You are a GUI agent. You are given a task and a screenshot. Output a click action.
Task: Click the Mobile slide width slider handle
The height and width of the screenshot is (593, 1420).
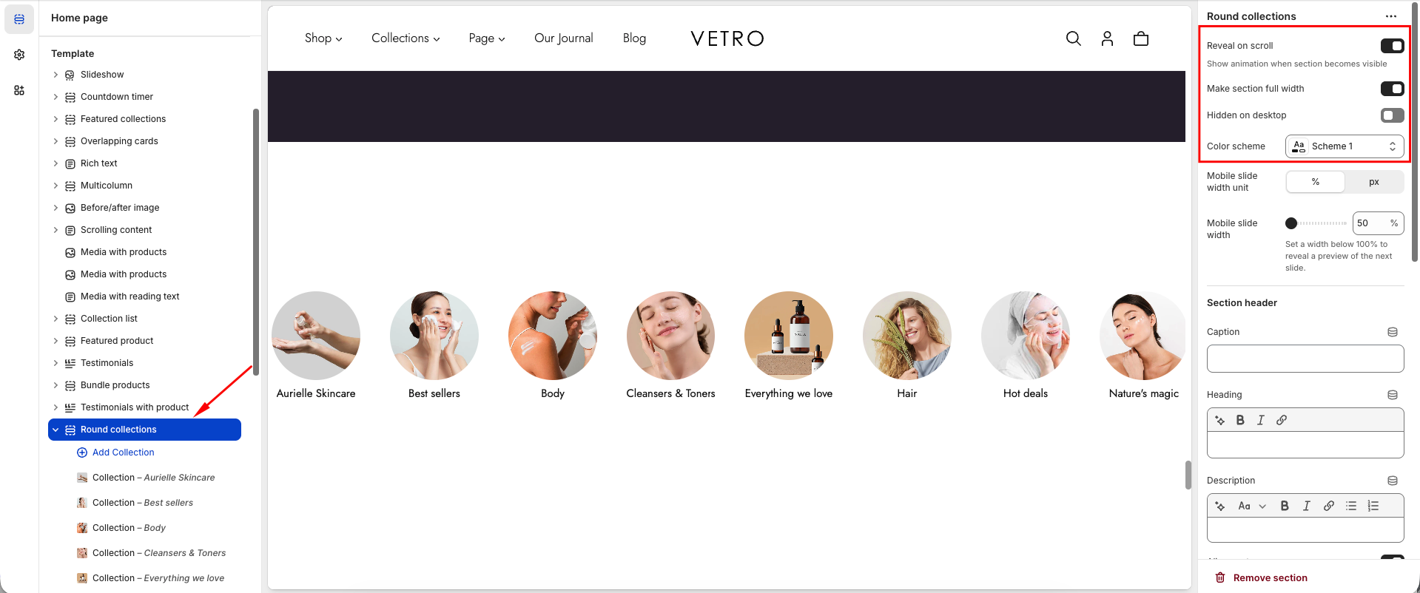click(x=1291, y=223)
